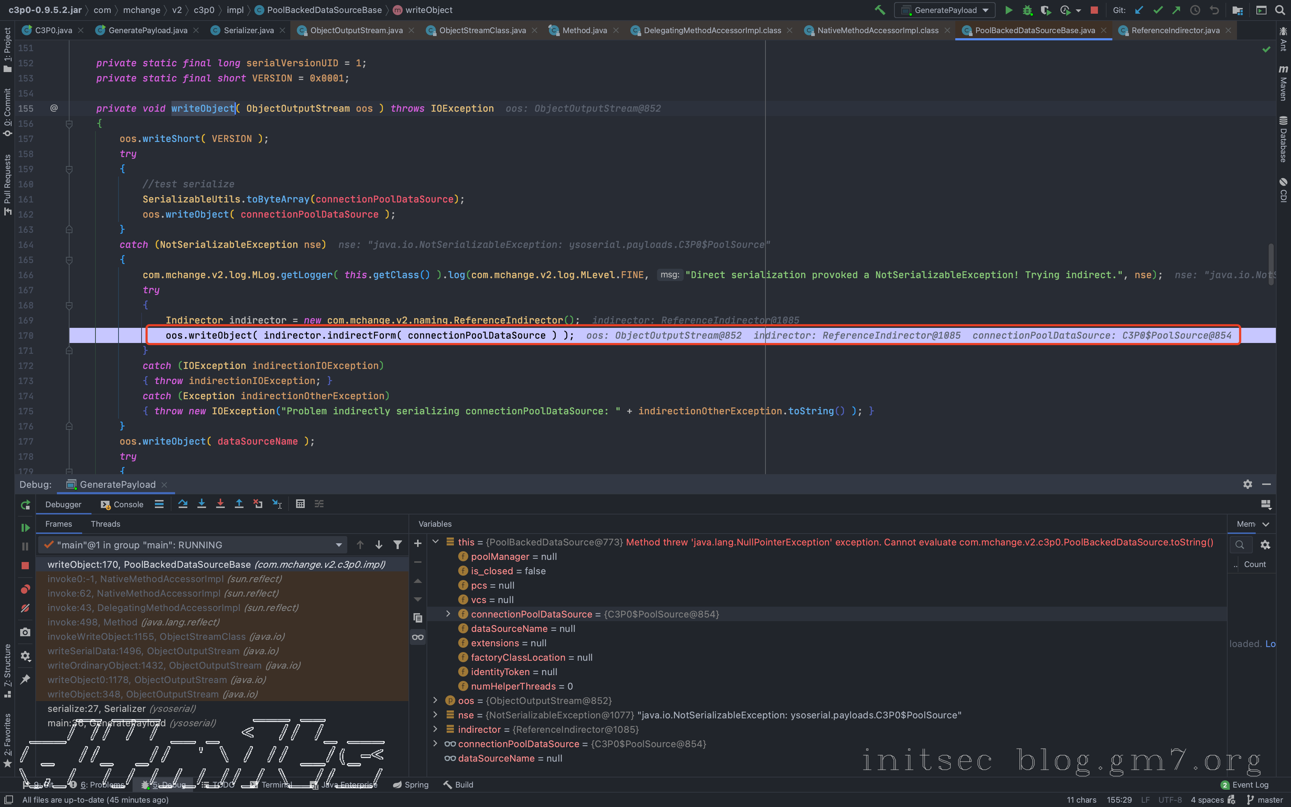The image size is (1291, 807).
Task: Click the Resume Program icon
Action: pos(25,528)
